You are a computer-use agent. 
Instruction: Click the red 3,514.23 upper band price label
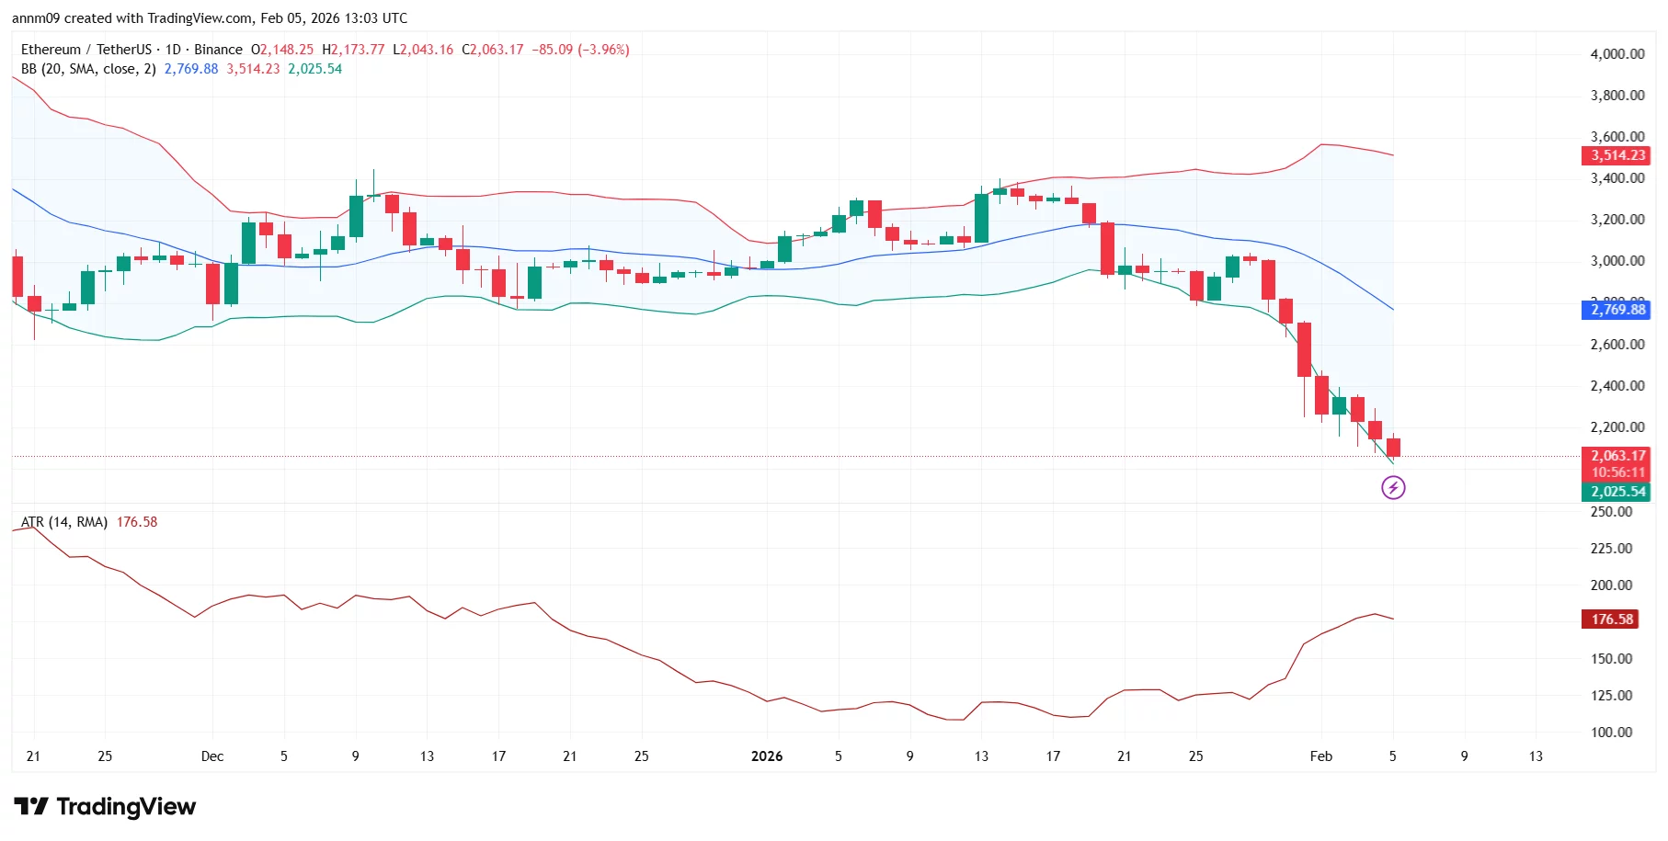(1616, 155)
